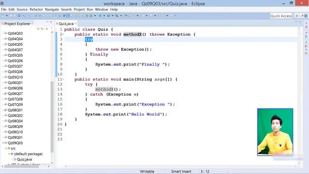The image size is (309, 174).
Task: Select the Qz07Q08 project
Action: (15, 99)
